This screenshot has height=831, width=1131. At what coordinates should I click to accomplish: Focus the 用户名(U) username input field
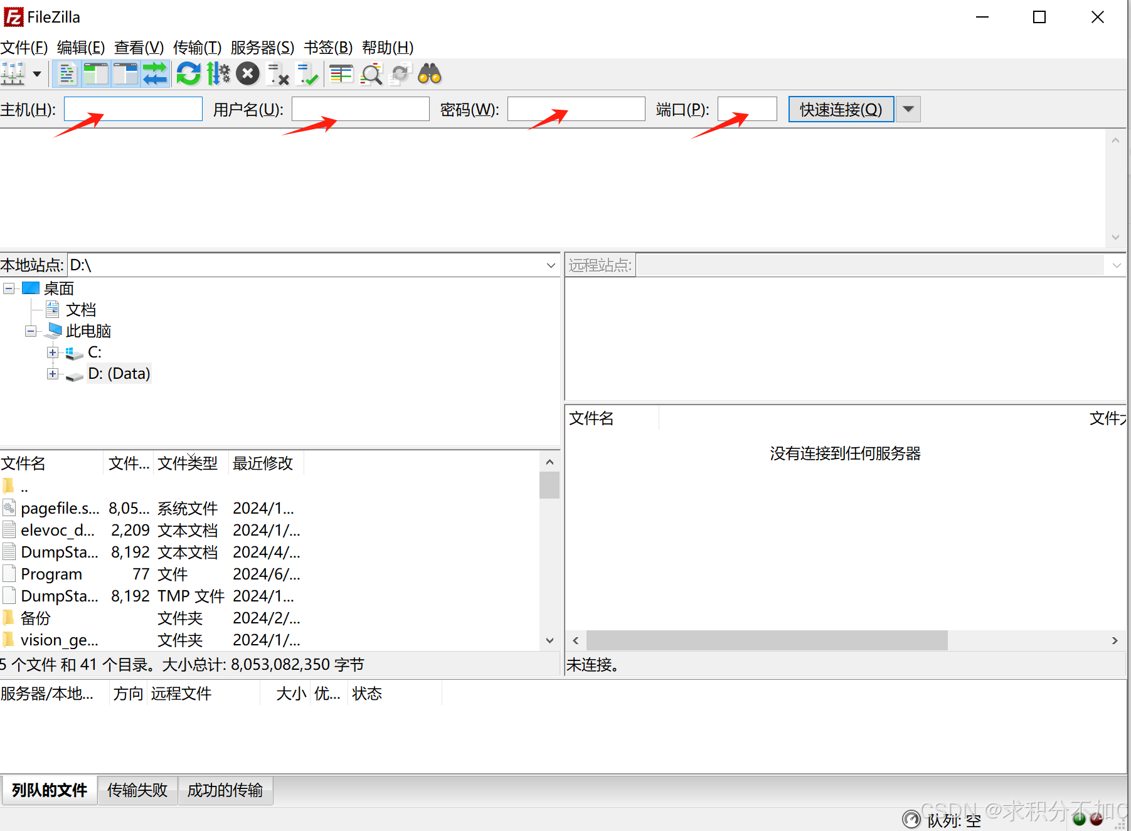(x=361, y=109)
